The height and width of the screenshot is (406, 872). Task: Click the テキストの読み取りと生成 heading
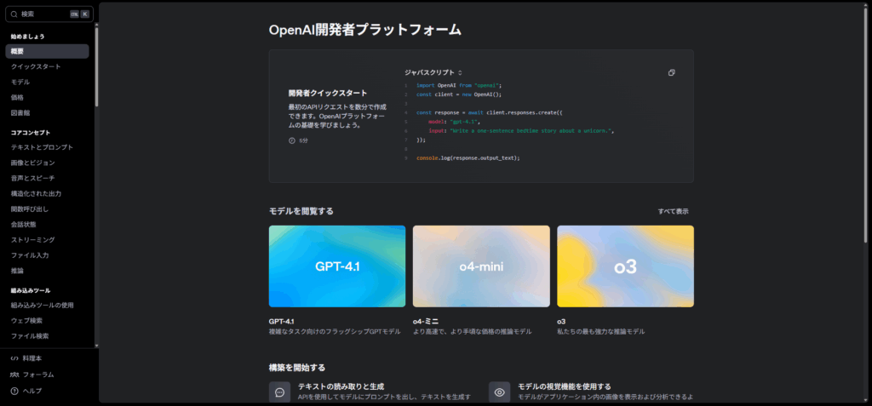click(x=341, y=386)
